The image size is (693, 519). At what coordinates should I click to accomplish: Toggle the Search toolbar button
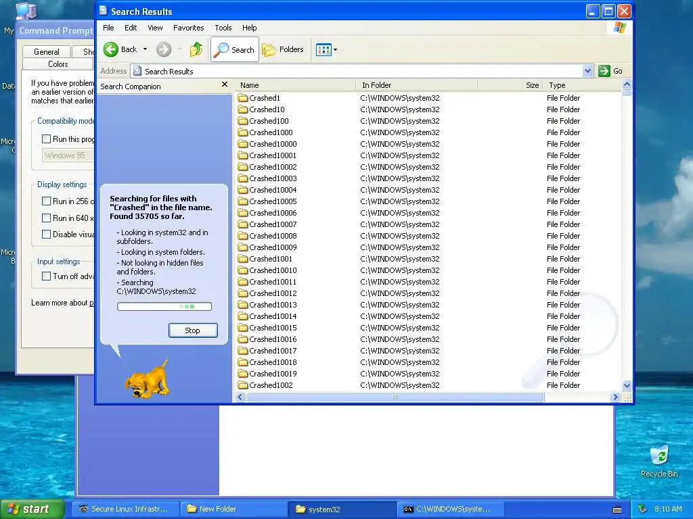[x=235, y=49]
